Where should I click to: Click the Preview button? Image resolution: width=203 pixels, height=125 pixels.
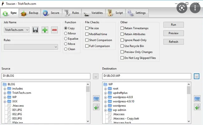tap(173, 33)
